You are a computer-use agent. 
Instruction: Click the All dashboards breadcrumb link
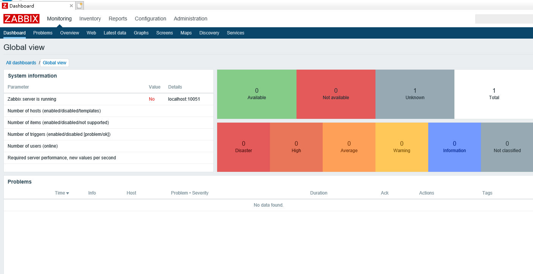pos(21,63)
